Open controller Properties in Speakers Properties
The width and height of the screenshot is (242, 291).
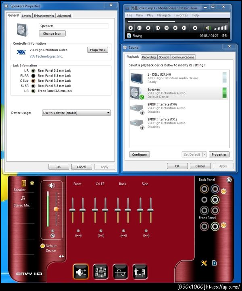point(98,50)
